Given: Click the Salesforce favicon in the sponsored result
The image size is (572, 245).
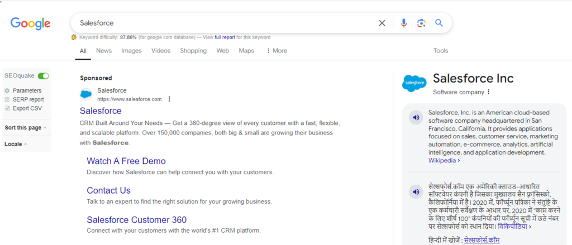Looking at the screenshot, I should pyautogui.click(x=86, y=94).
